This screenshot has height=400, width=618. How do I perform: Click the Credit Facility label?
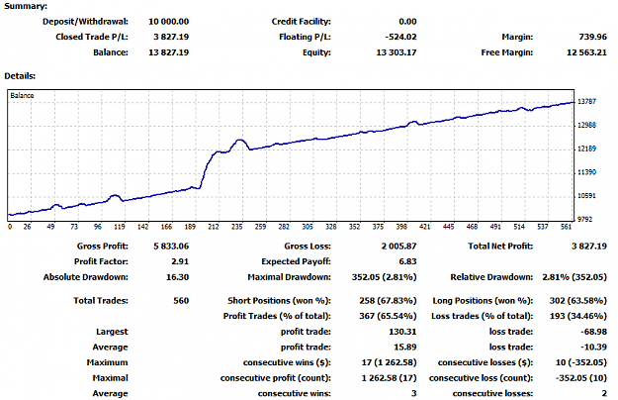[302, 22]
